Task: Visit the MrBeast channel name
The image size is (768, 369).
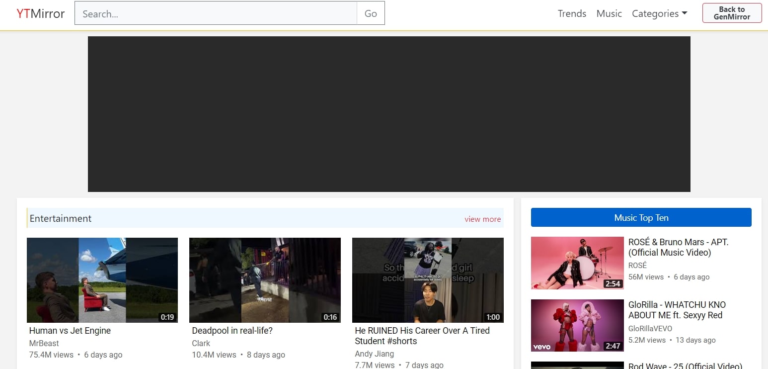Action: tap(44, 343)
